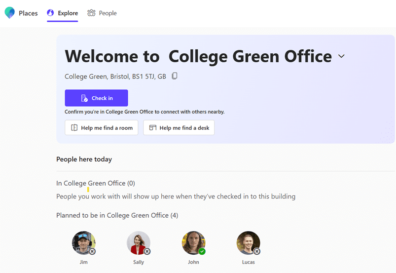The image size is (396, 273).
Task: Click the desk icon in the find-a-desk button
Action: click(x=152, y=128)
